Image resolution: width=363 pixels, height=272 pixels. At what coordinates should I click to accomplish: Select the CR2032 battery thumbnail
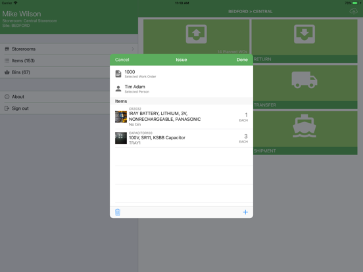121,117
